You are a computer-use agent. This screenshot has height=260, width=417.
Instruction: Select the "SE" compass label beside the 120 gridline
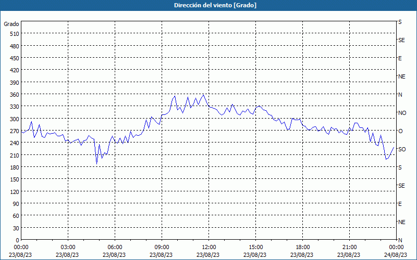[401, 186]
